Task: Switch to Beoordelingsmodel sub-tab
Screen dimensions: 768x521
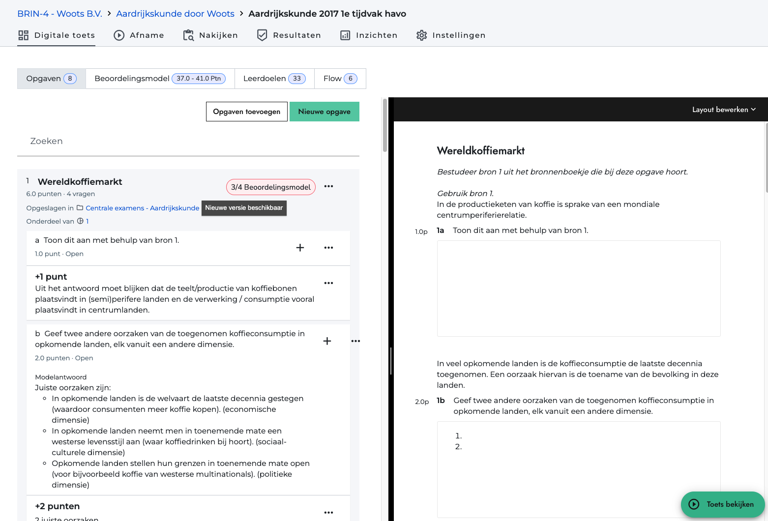Action: click(x=160, y=79)
